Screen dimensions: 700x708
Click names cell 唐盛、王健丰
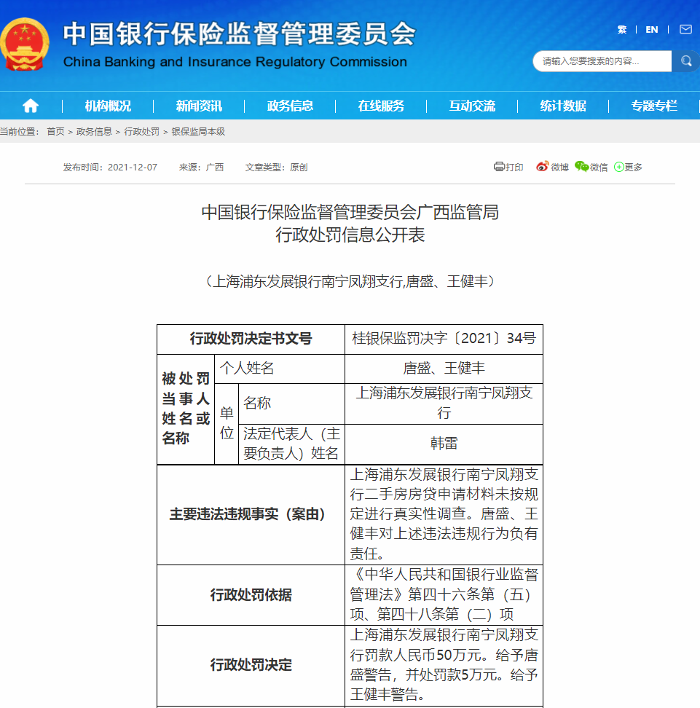[444, 369]
